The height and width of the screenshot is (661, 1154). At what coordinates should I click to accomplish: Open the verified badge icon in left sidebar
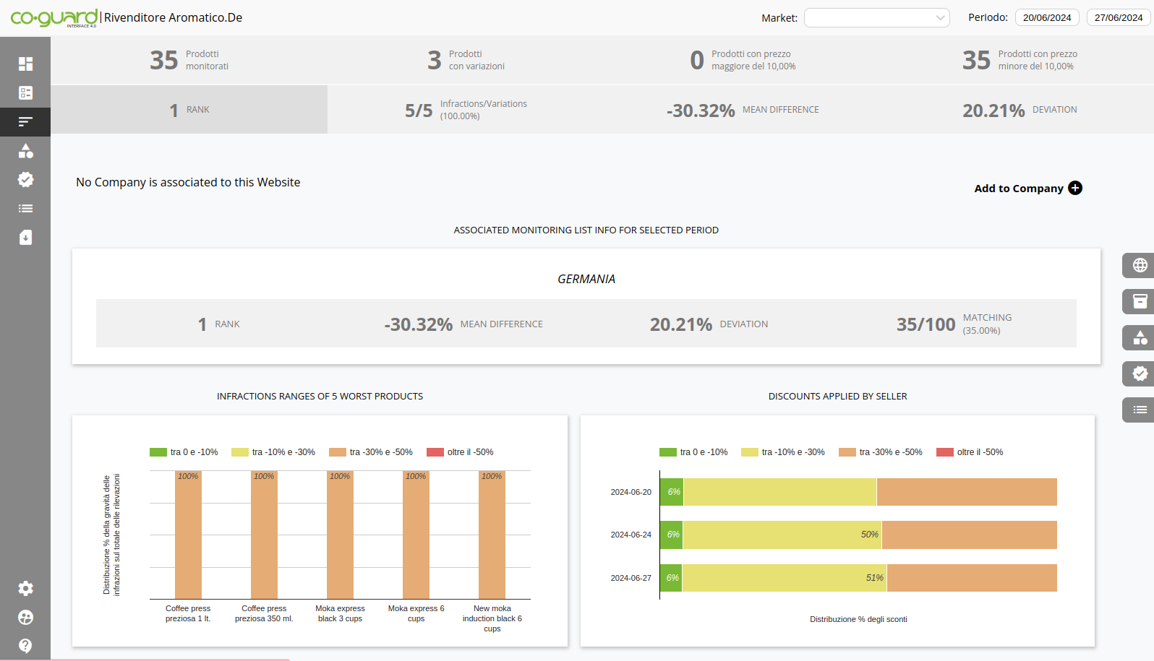tap(25, 180)
